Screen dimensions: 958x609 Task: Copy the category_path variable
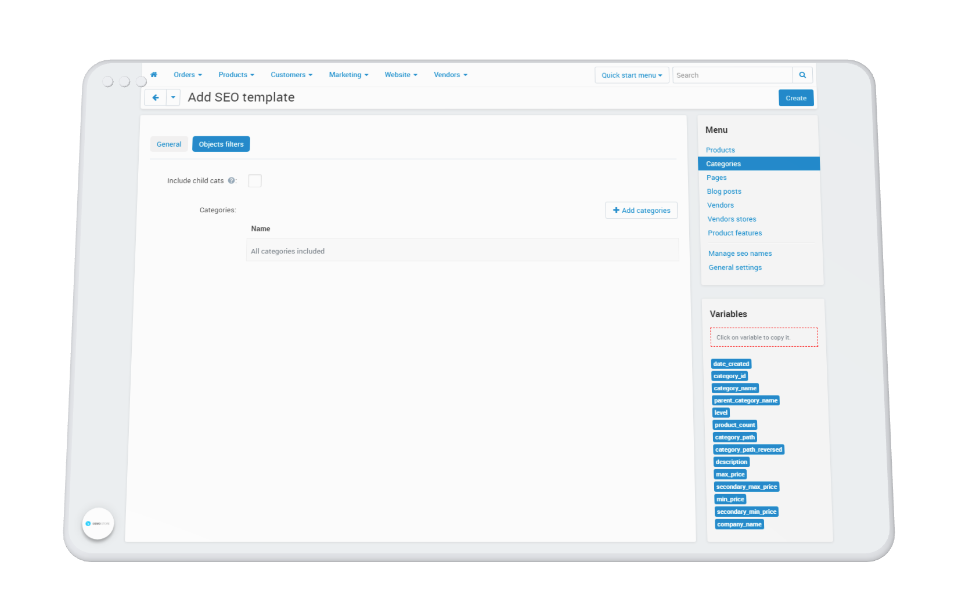click(735, 437)
